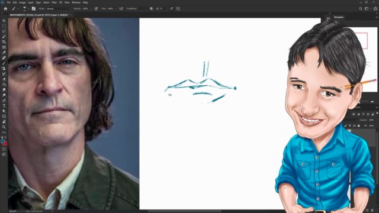
Task: Open the Filter menu
Action: click(x=54, y=2)
